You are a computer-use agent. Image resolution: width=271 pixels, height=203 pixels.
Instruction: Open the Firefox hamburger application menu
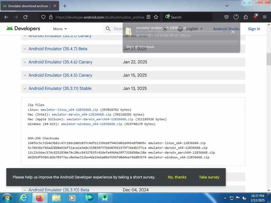click(x=265, y=17)
